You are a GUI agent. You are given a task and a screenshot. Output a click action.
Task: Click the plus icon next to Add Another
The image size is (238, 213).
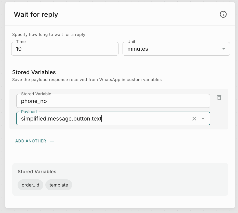click(52, 141)
